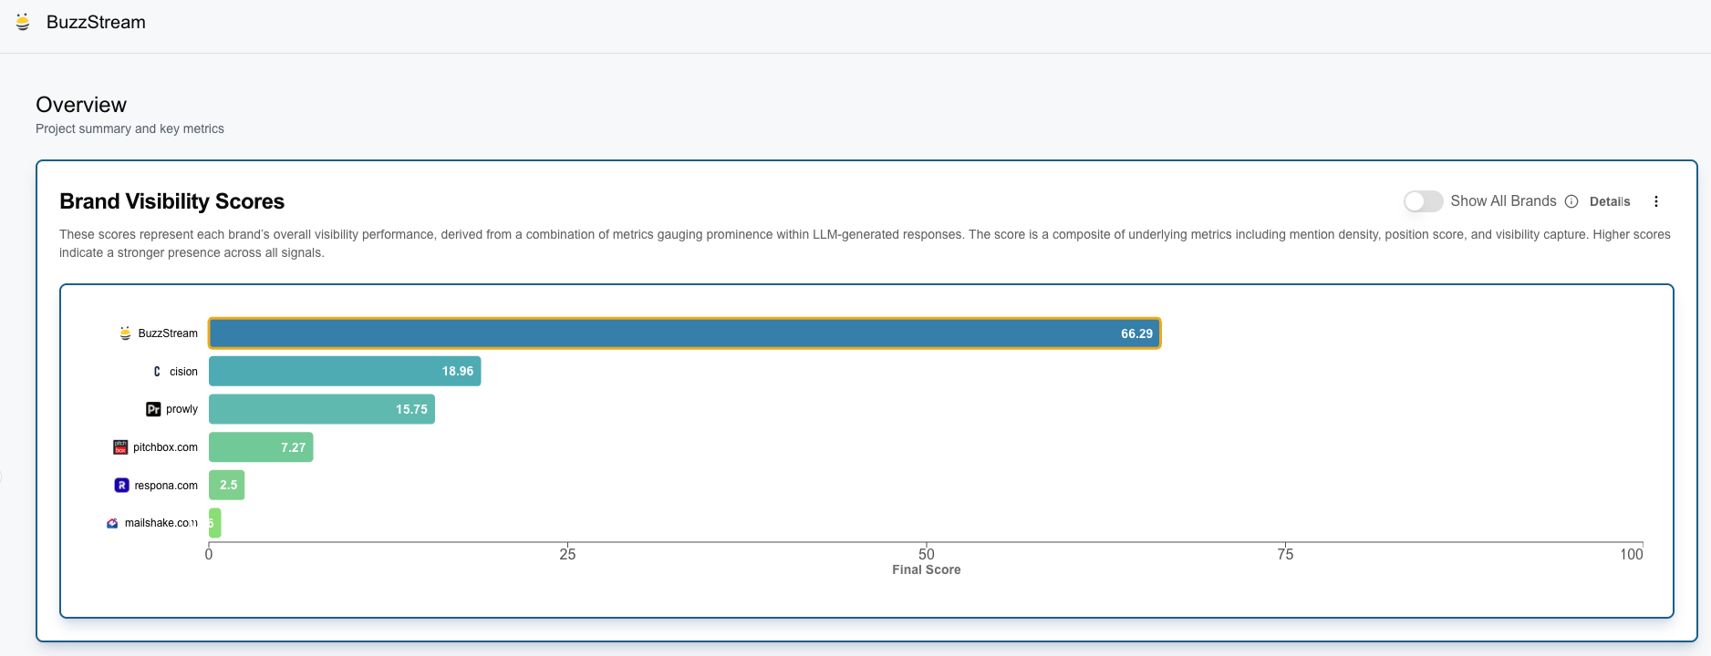This screenshot has height=656, width=1711.
Task: Click the respona.com brand icon
Action: [x=121, y=486]
